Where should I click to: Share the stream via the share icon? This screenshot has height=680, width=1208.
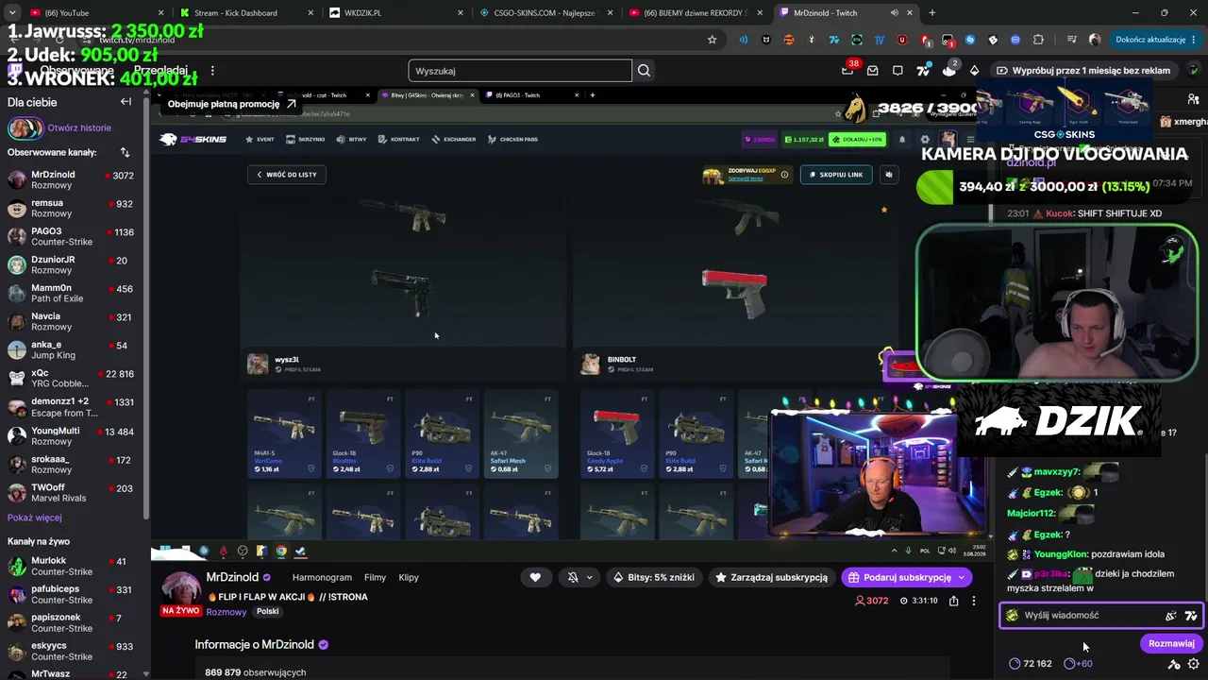pos(954,601)
